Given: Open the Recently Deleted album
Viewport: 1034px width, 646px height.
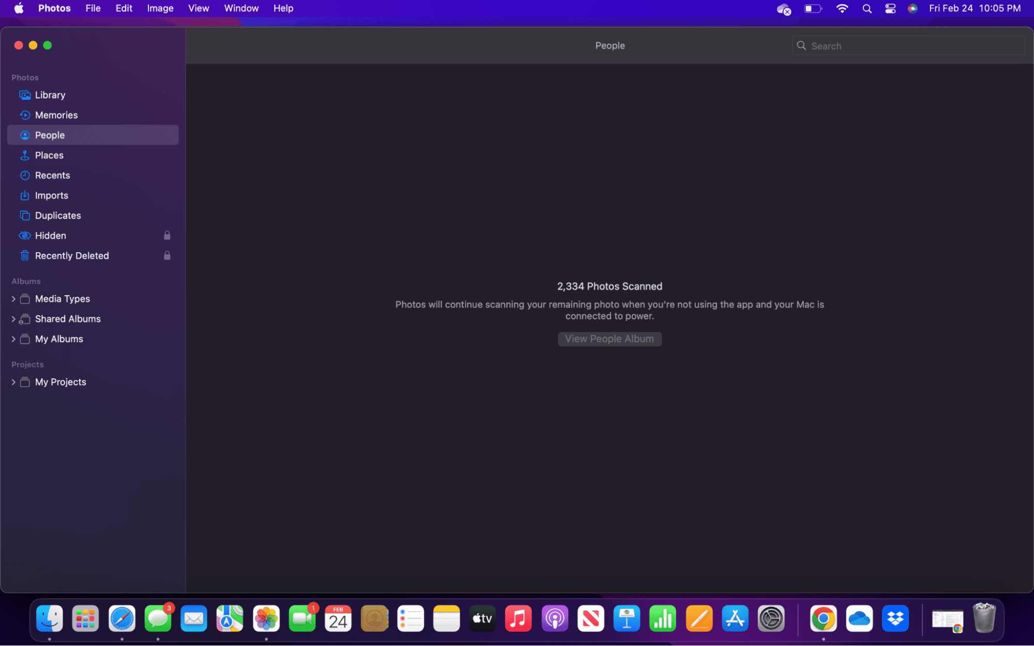Looking at the screenshot, I should click(93, 256).
